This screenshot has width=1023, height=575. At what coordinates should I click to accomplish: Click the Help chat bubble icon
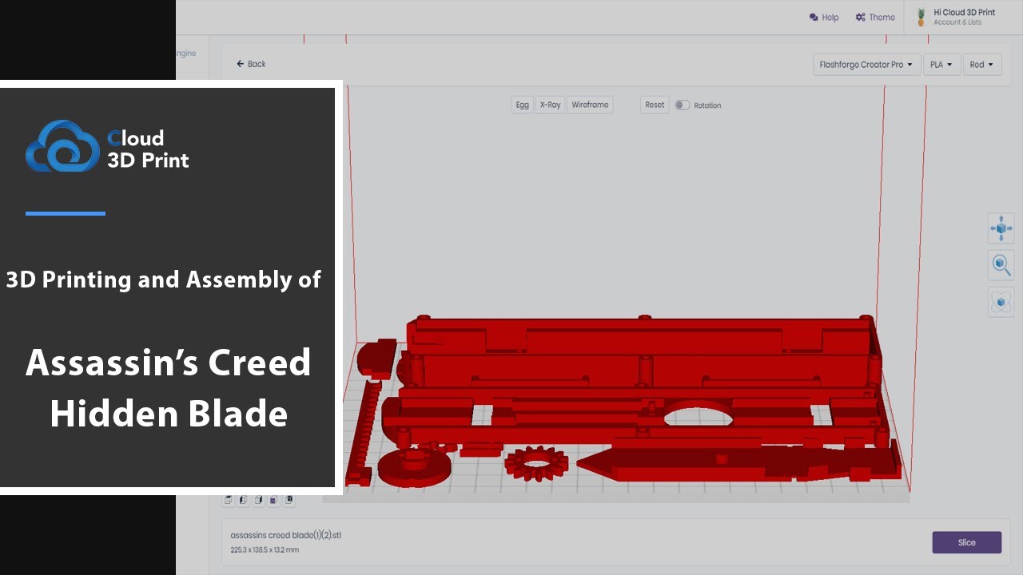(814, 17)
